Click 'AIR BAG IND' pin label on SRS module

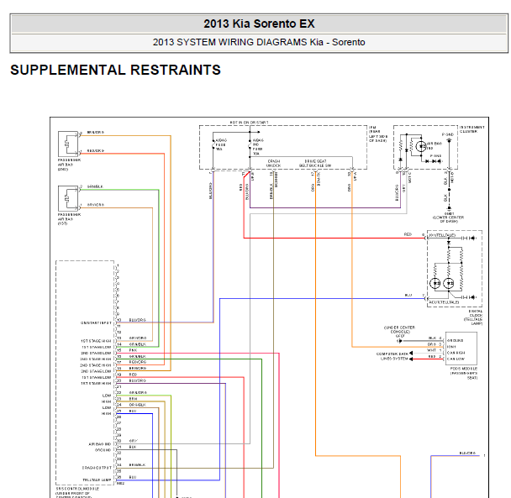pos(100,444)
